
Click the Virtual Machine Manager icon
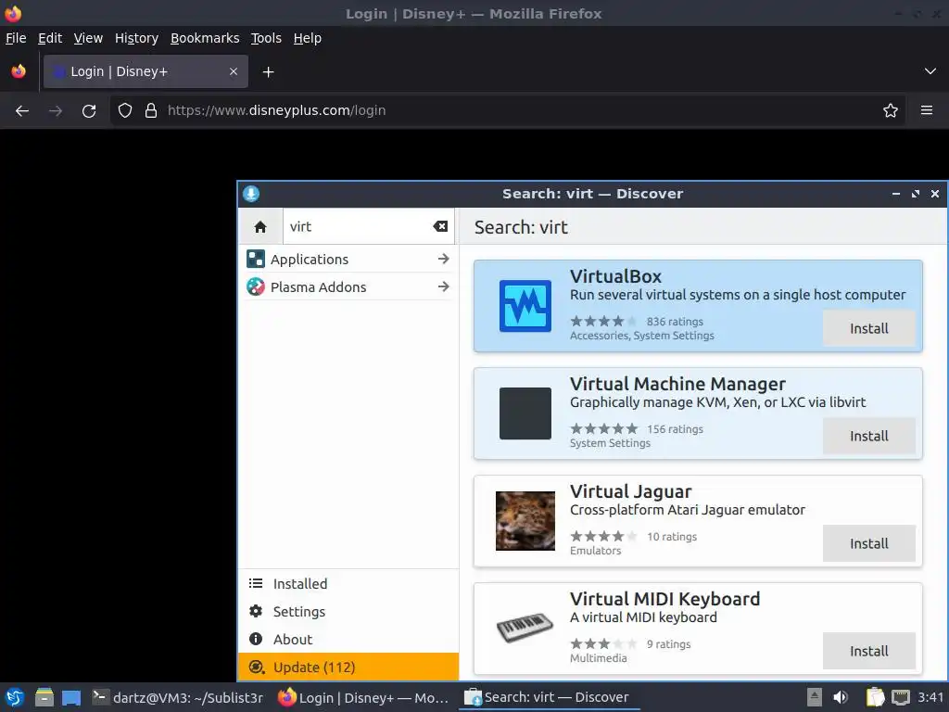coord(525,413)
